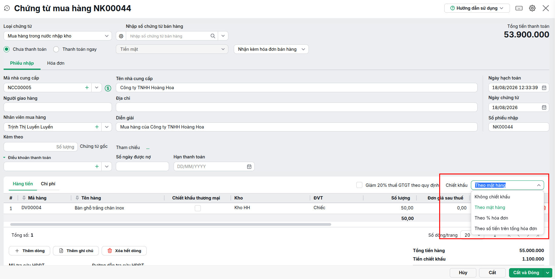Click Chứng từ gốc label link
The height and width of the screenshot is (279, 555).
tap(94, 146)
